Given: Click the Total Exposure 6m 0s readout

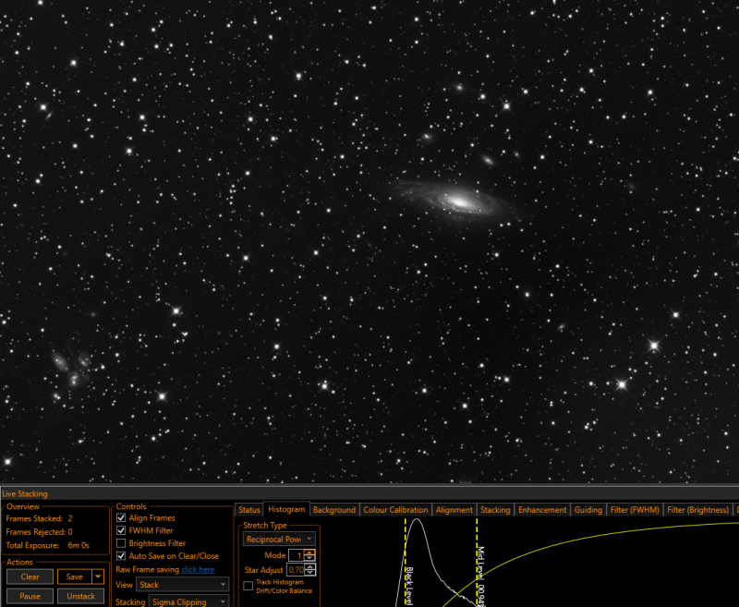Looking at the screenshot, I should (x=48, y=545).
